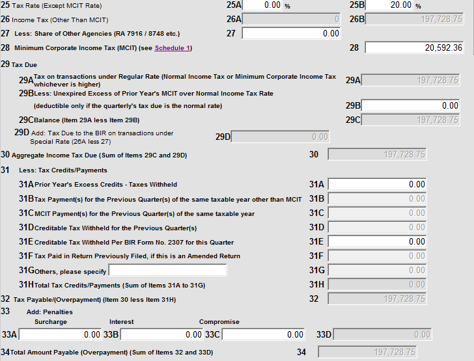Click the 31G Others please specify text box
The width and height of the screenshot is (474, 361).
pos(168,270)
